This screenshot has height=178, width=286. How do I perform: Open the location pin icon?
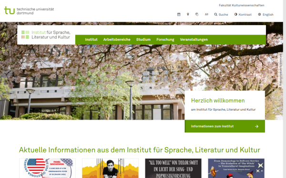[188, 14]
